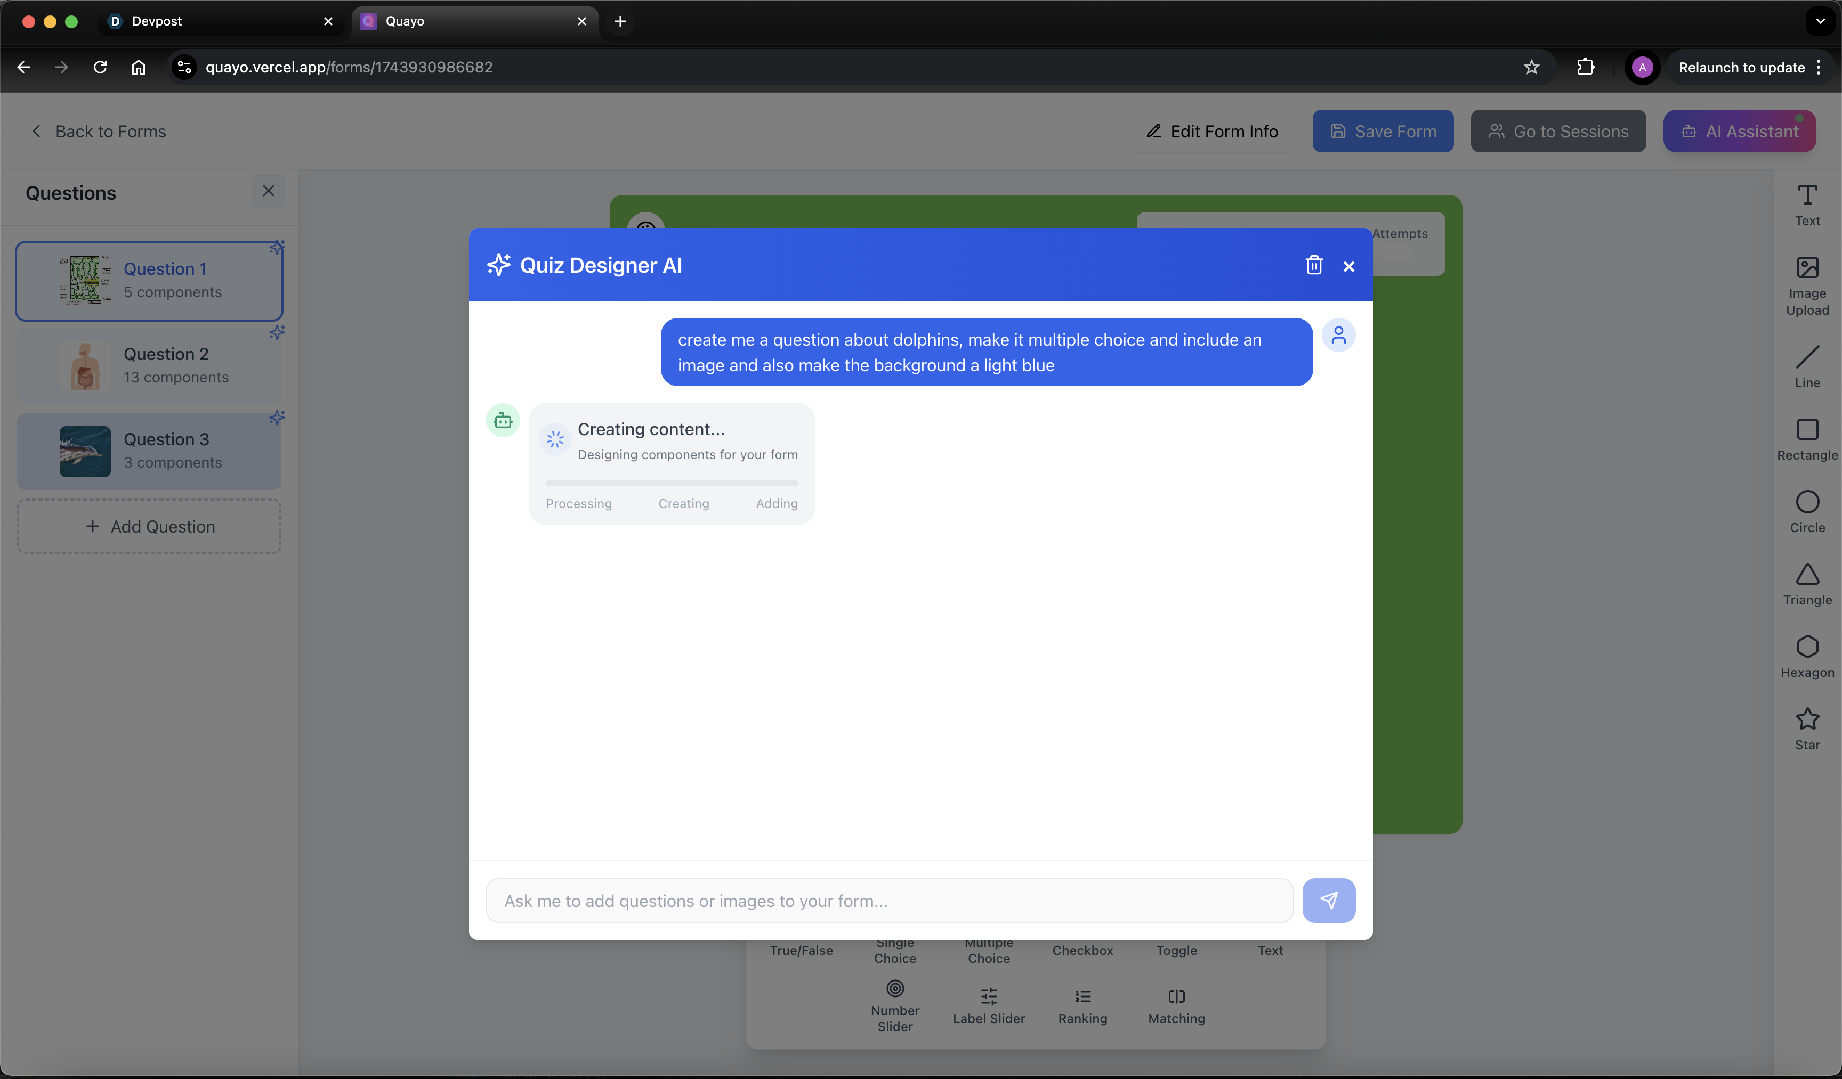The height and width of the screenshot is (1079, 1842).
Task: Open the tab list dropdown chevron
Action: [x=1820, y=21]
